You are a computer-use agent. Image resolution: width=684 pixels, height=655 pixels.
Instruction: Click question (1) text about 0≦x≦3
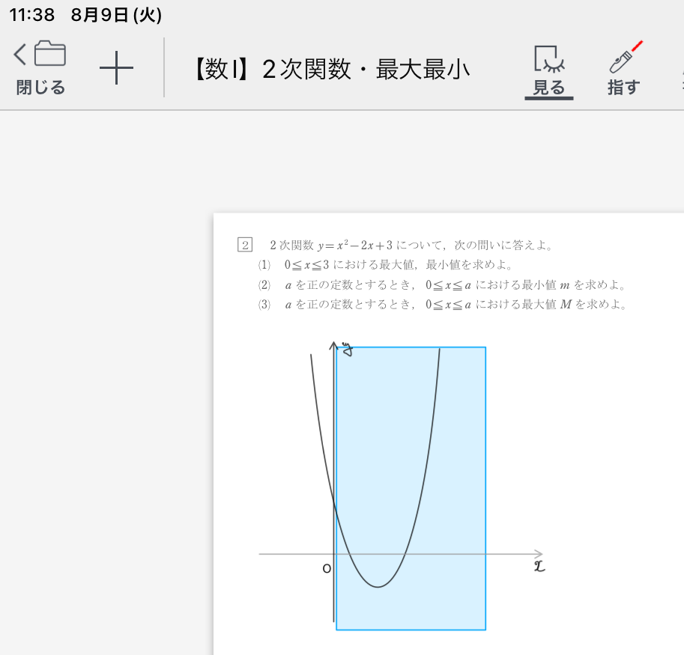point(397,264)
